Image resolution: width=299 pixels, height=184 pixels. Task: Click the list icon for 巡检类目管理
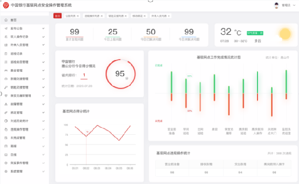[x=6, y=62]
